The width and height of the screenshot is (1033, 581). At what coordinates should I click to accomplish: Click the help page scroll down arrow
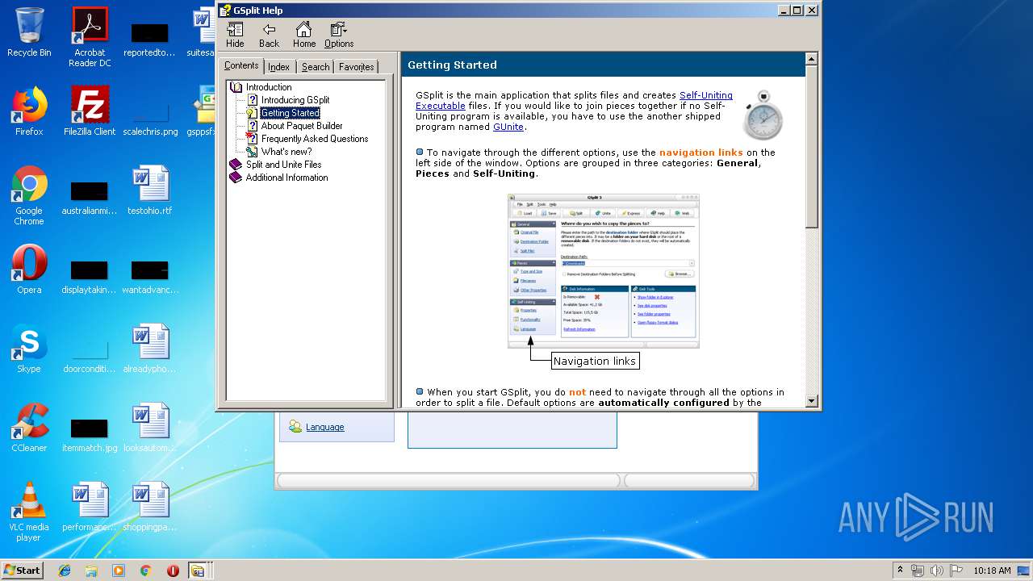coord(812,401)
